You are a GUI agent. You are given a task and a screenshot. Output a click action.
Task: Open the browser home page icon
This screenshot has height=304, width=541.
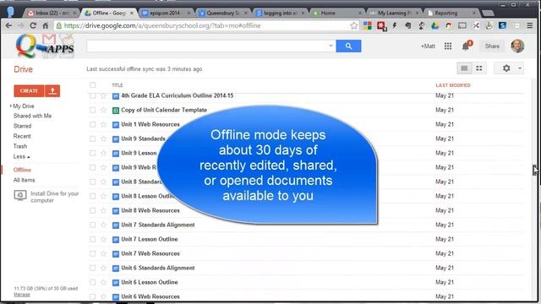pos(45,25)
